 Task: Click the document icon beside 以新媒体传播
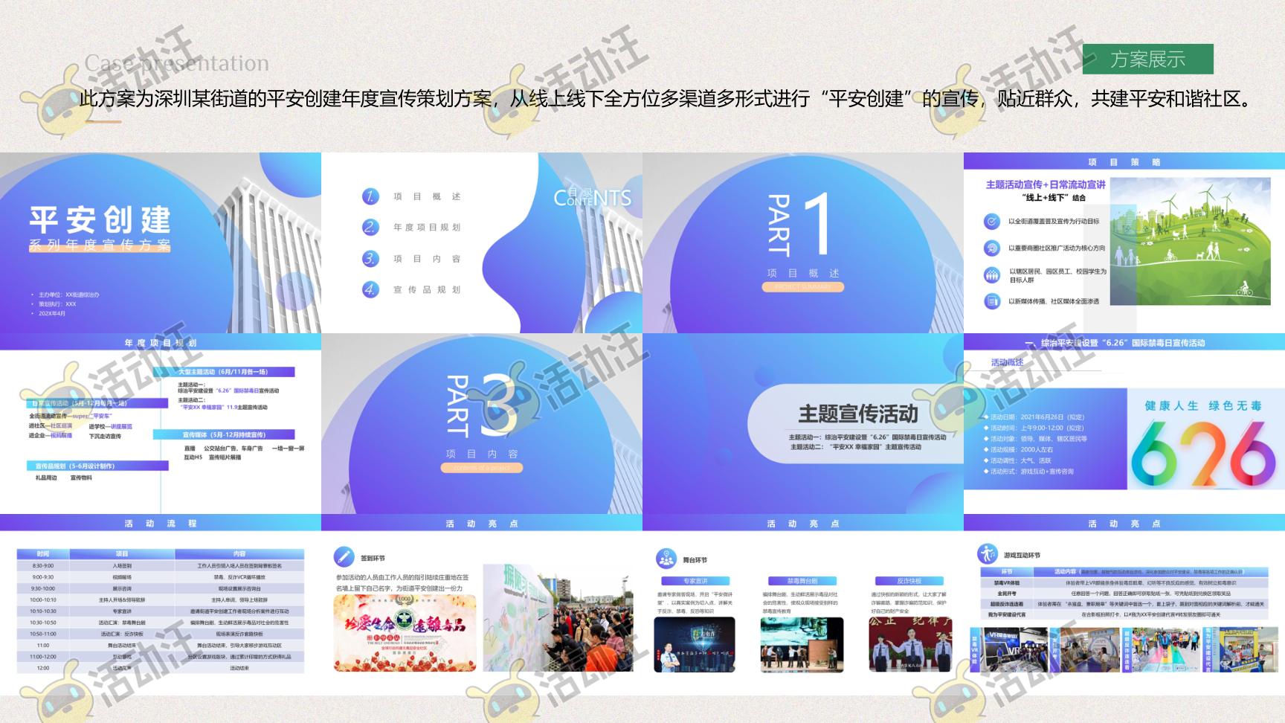pyautogui.click(x=992, y=301)
